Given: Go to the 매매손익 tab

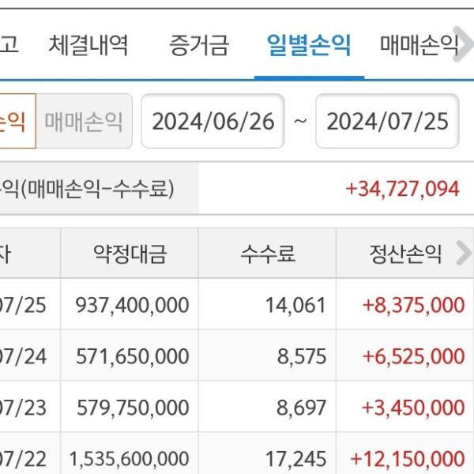Looking at the screenshot, I should 419,44.
